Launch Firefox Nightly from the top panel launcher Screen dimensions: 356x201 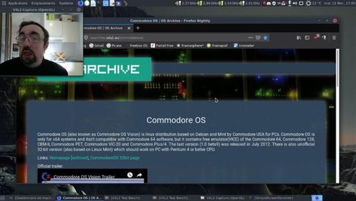[80, 3]
